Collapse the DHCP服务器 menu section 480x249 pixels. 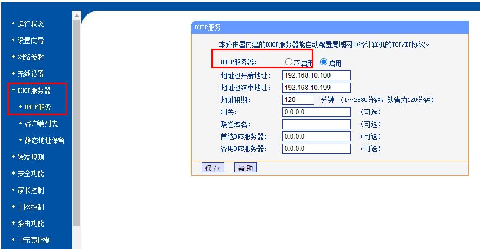point(34,90)
